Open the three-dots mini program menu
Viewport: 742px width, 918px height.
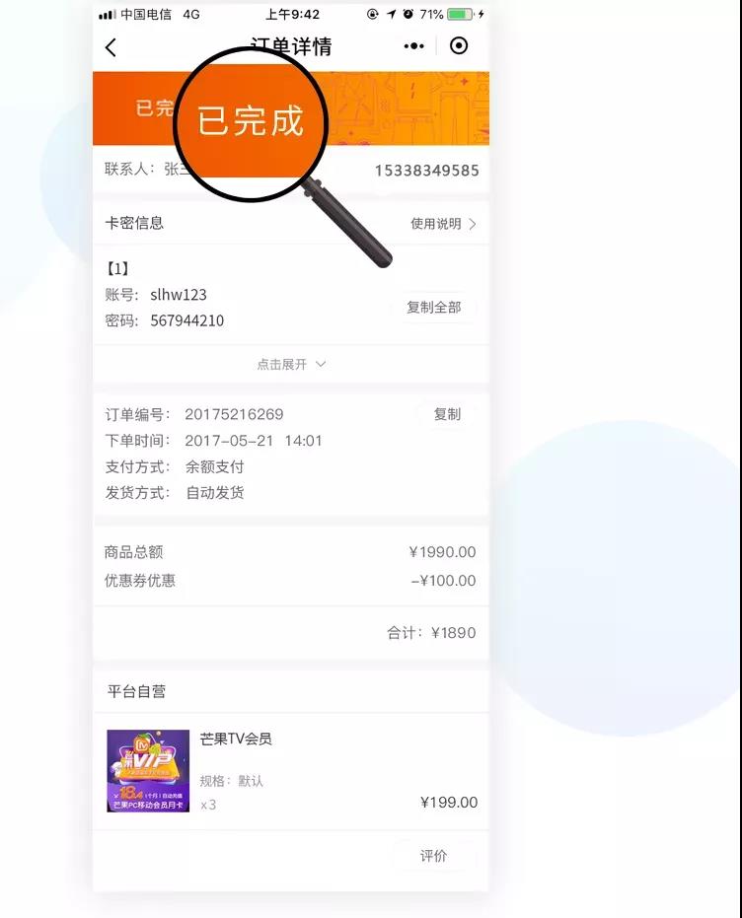pyautogui.click(x=414, y=46)
